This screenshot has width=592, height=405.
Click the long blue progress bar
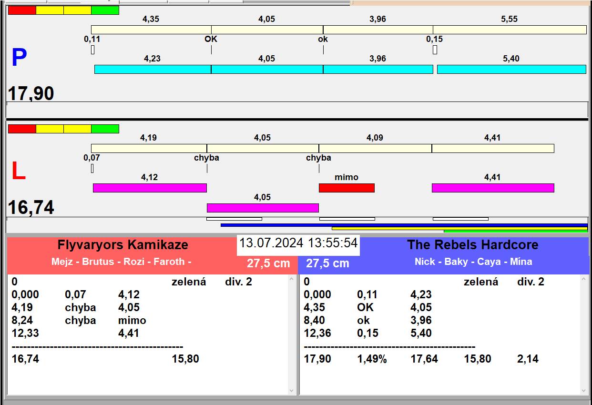404,225
